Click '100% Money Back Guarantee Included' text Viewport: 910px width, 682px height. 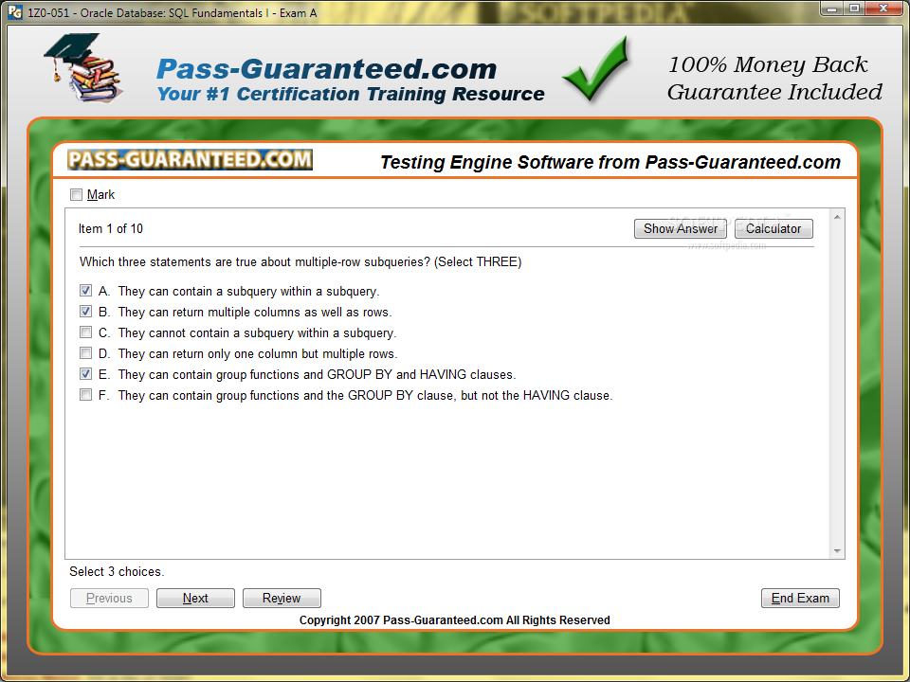(x=774, y=79)
